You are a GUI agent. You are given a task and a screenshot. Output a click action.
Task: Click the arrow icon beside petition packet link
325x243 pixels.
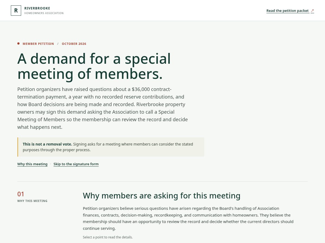click(x=312, y=11)
